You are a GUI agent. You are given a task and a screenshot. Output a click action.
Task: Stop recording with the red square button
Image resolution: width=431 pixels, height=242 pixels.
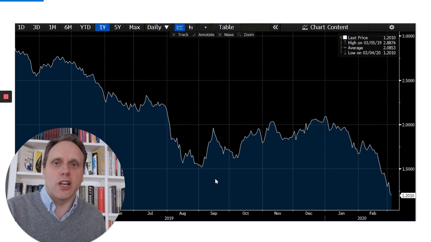6,97
